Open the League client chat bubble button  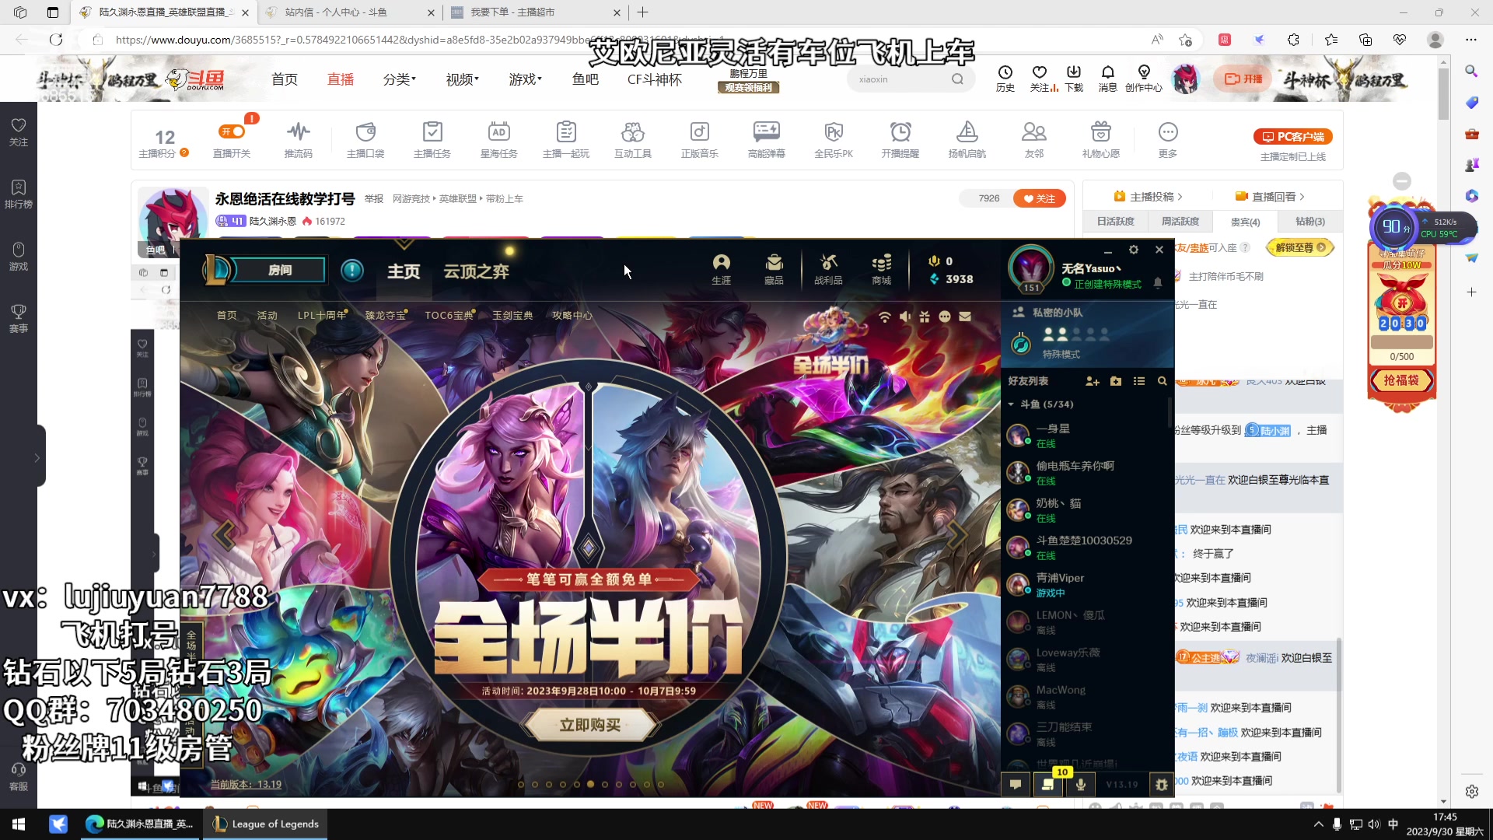point(1016,784)
